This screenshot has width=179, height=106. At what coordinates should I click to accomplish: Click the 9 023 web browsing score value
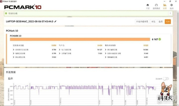click(54, 57)
